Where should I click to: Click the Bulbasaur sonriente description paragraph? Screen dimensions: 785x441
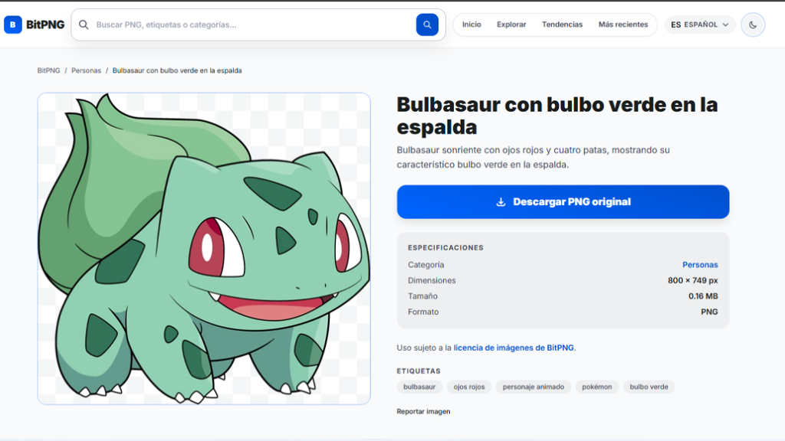click(534, 157)
